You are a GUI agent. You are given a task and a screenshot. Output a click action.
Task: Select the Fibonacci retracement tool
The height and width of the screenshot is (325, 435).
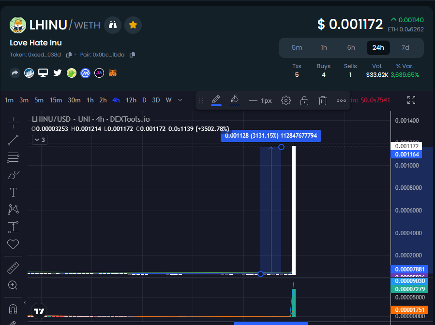pos(13,157)
